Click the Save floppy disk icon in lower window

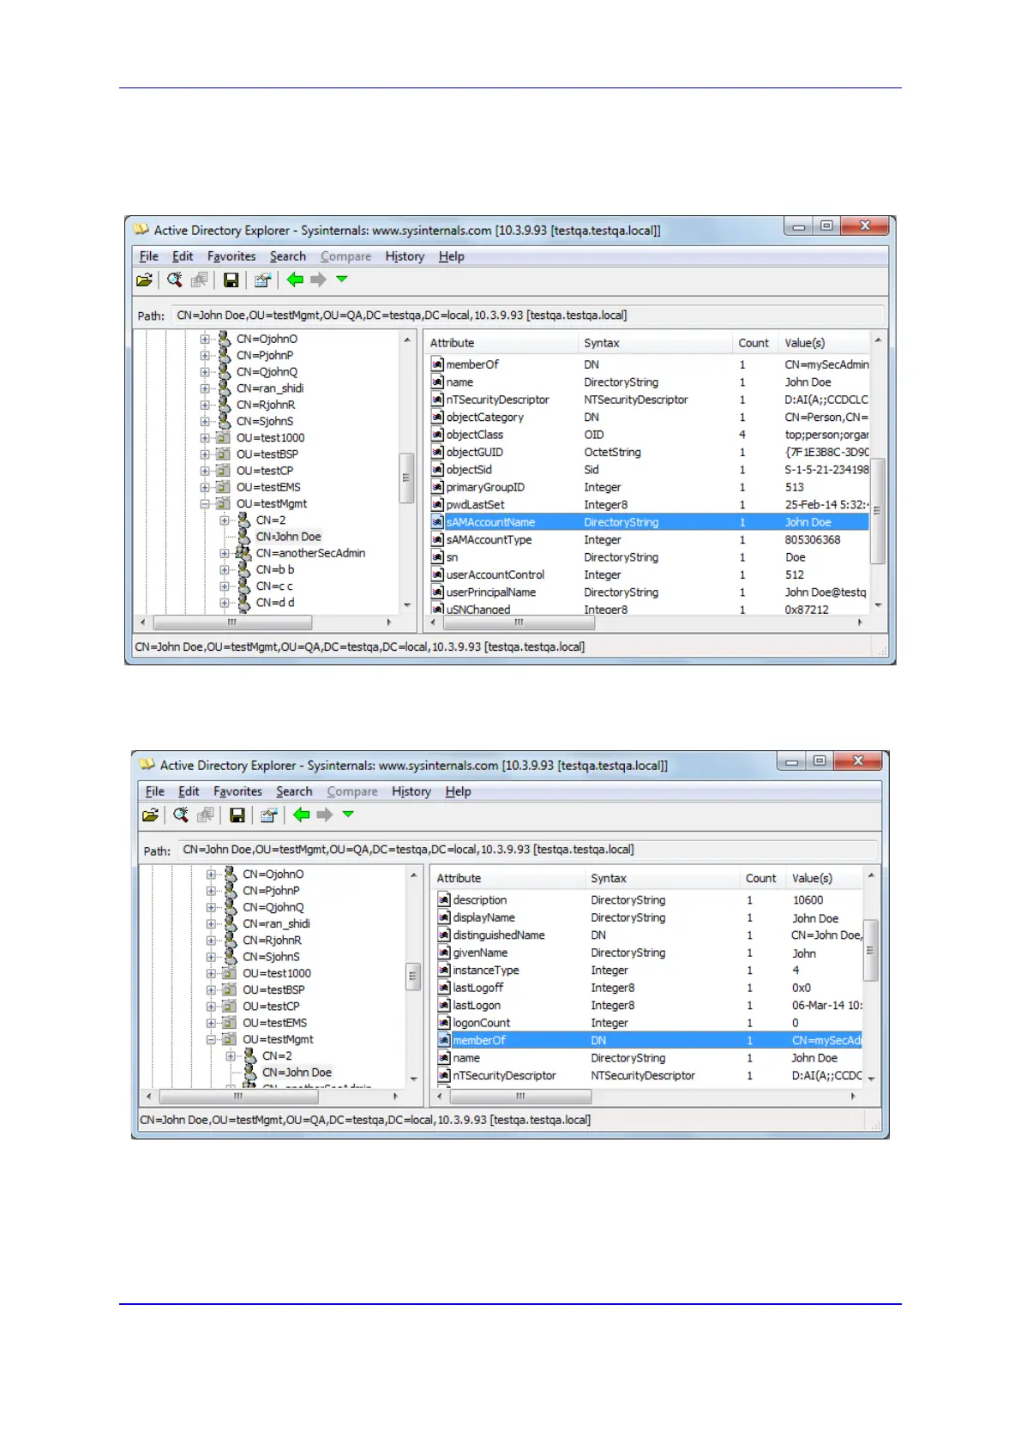237,815
